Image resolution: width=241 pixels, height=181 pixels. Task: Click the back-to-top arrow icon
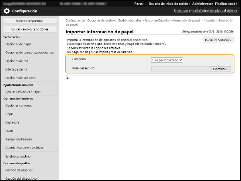pyautogui.click(x=67, y=77)
